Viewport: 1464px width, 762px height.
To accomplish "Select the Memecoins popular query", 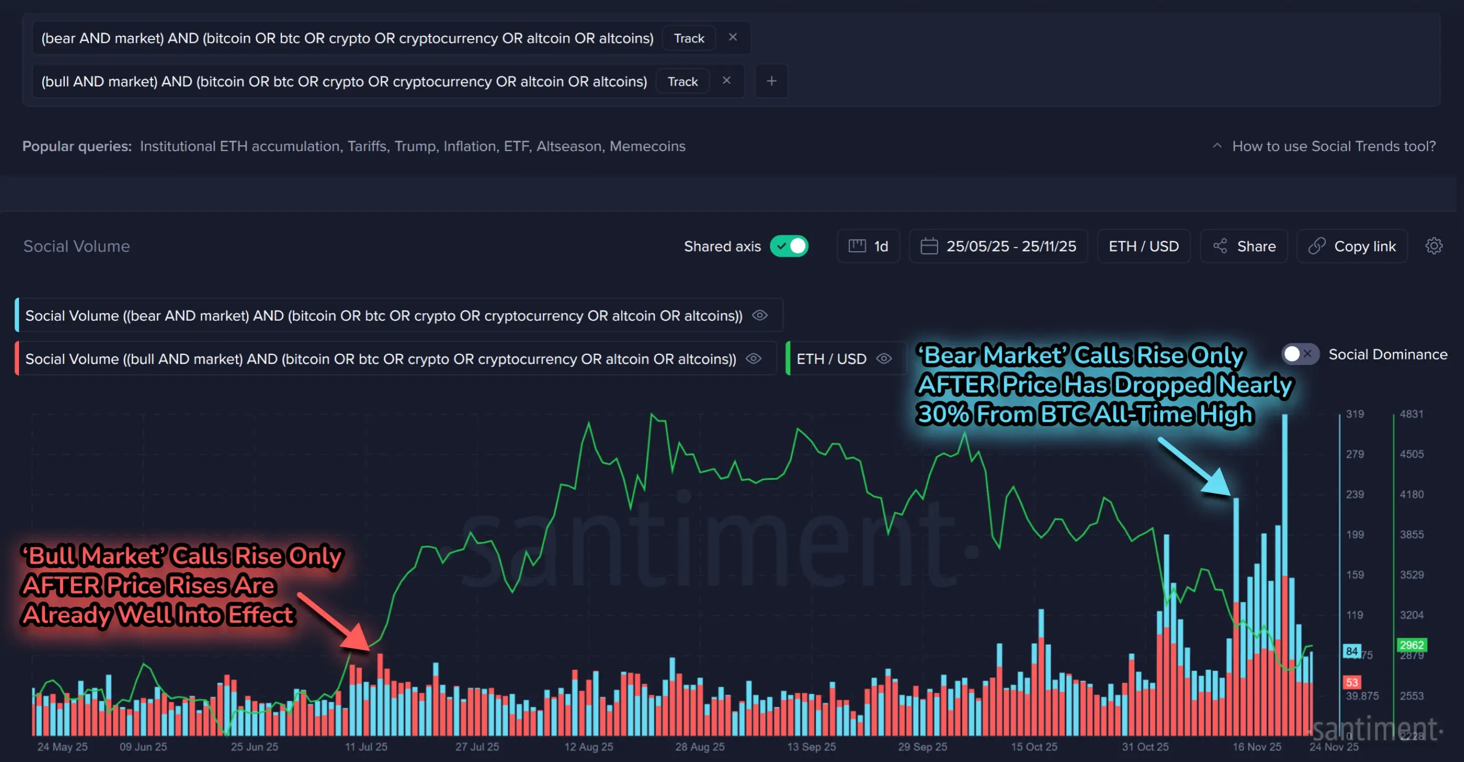I will coord(647,146).
